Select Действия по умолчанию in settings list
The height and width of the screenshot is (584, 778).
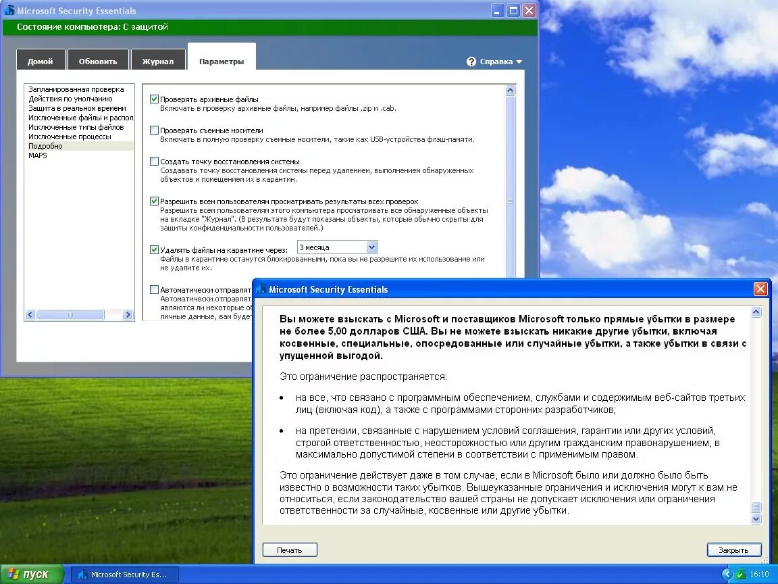[x=70, y=99]
